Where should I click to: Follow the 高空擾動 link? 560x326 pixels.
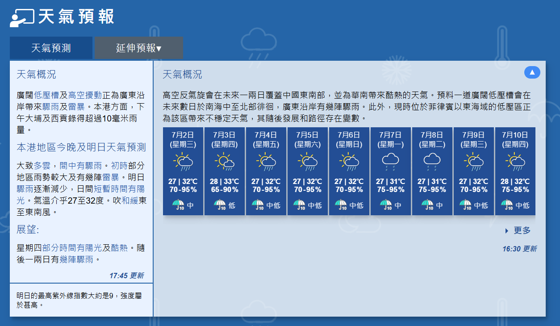[85, 95]
